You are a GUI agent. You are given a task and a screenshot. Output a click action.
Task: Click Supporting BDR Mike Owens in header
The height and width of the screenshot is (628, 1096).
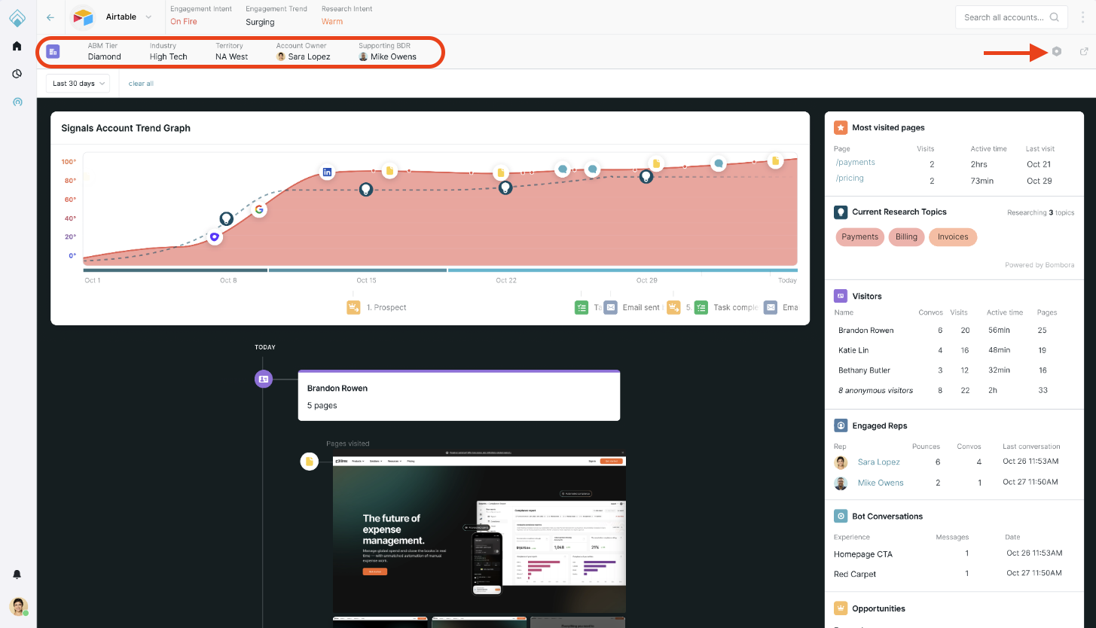click(x=388, y=56)
